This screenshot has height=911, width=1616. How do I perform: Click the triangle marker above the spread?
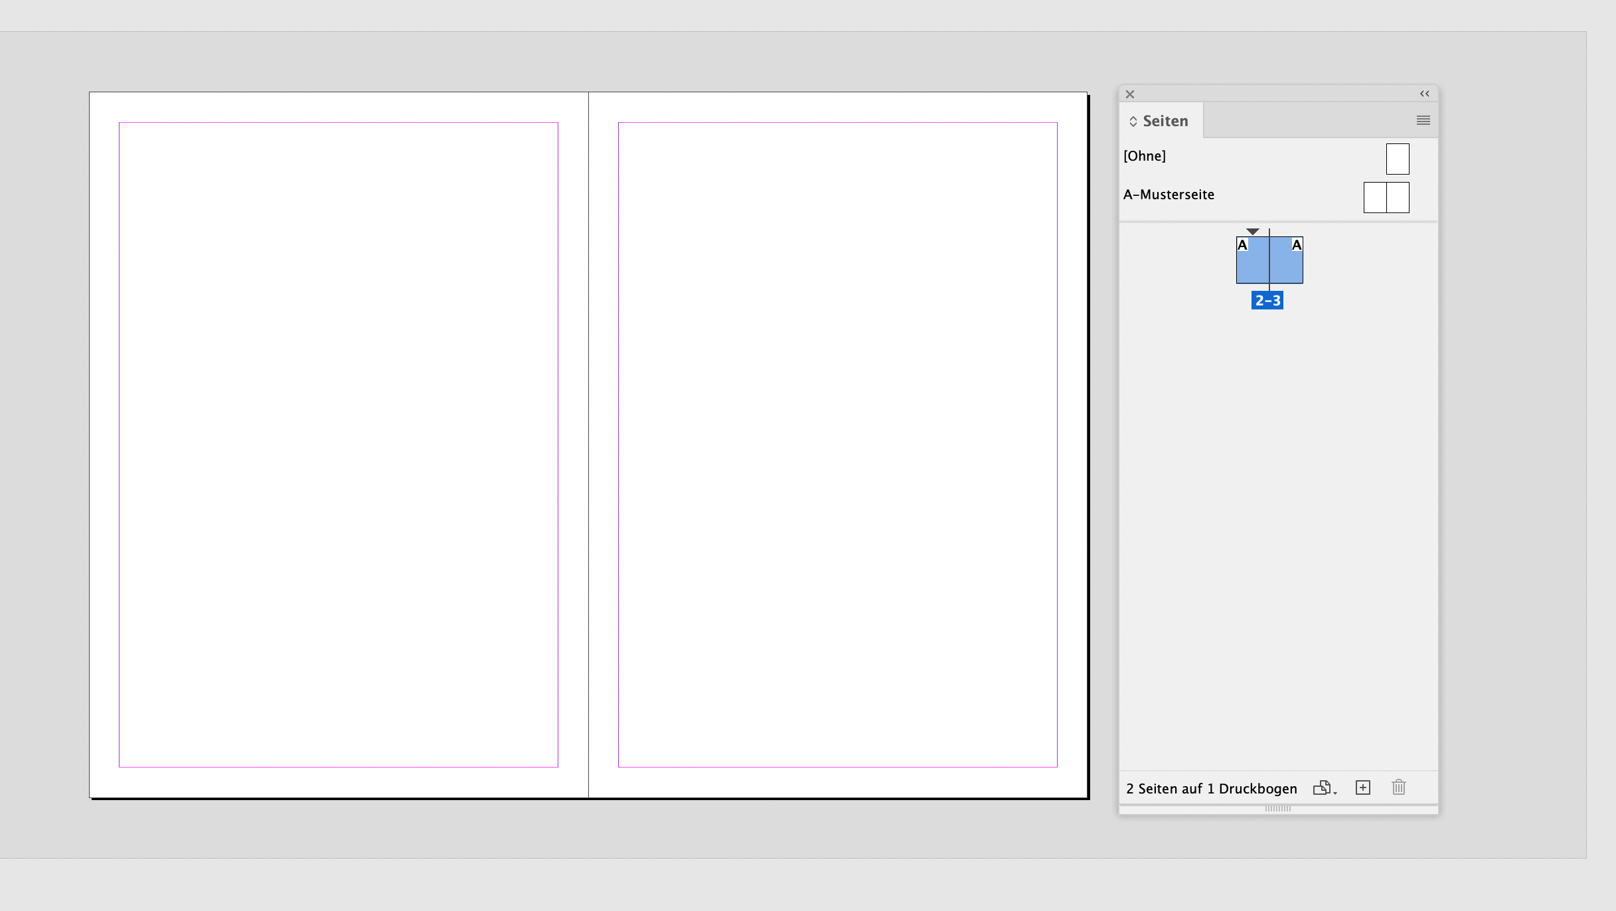point(1252,232)
